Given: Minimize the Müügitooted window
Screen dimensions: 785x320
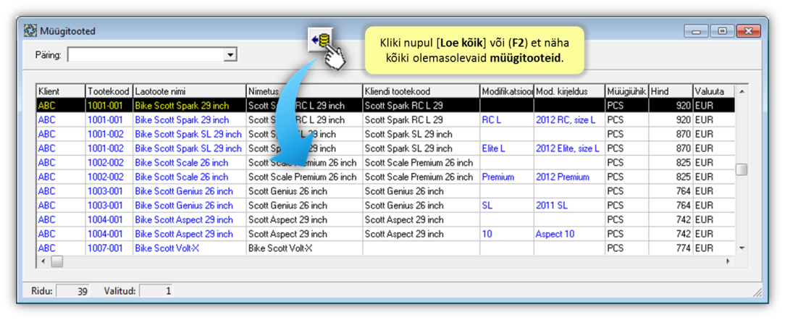Looking at the screenshot, I should tap(697, 31).
